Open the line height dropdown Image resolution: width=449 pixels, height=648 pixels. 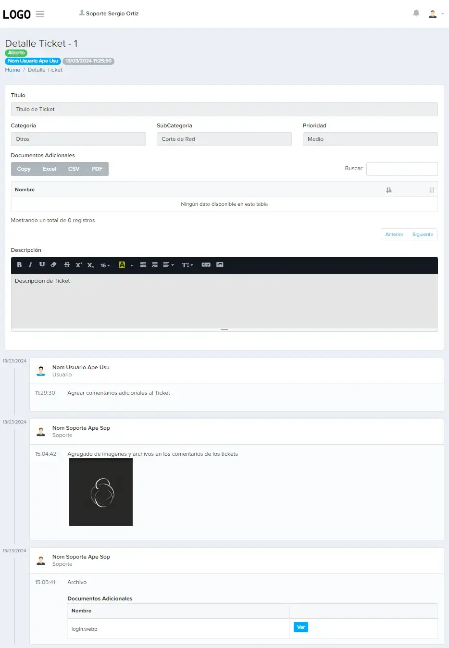[187, 265]
